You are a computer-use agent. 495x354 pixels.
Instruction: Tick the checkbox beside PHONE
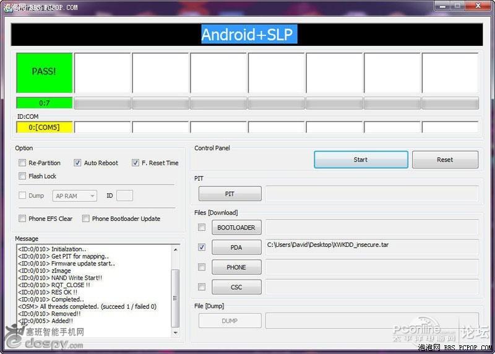202,267
